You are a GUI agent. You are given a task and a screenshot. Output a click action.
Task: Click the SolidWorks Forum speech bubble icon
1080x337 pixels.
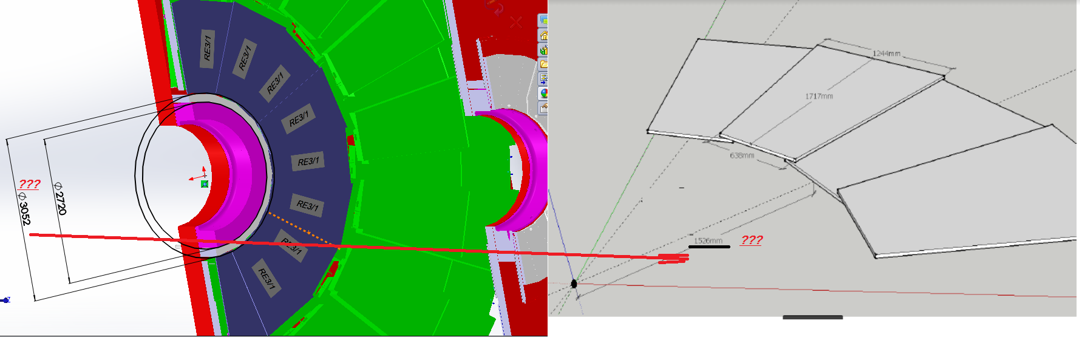(543, 21)
